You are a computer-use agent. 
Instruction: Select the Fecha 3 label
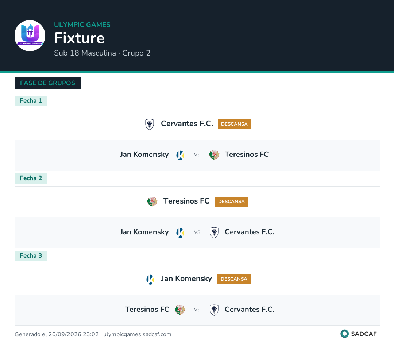click(31, 256)
